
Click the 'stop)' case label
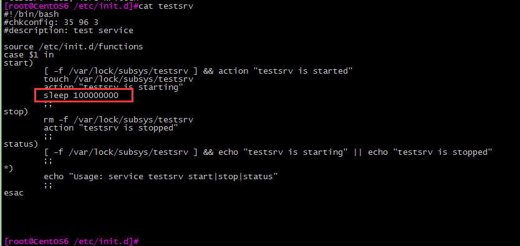[16, 112]
